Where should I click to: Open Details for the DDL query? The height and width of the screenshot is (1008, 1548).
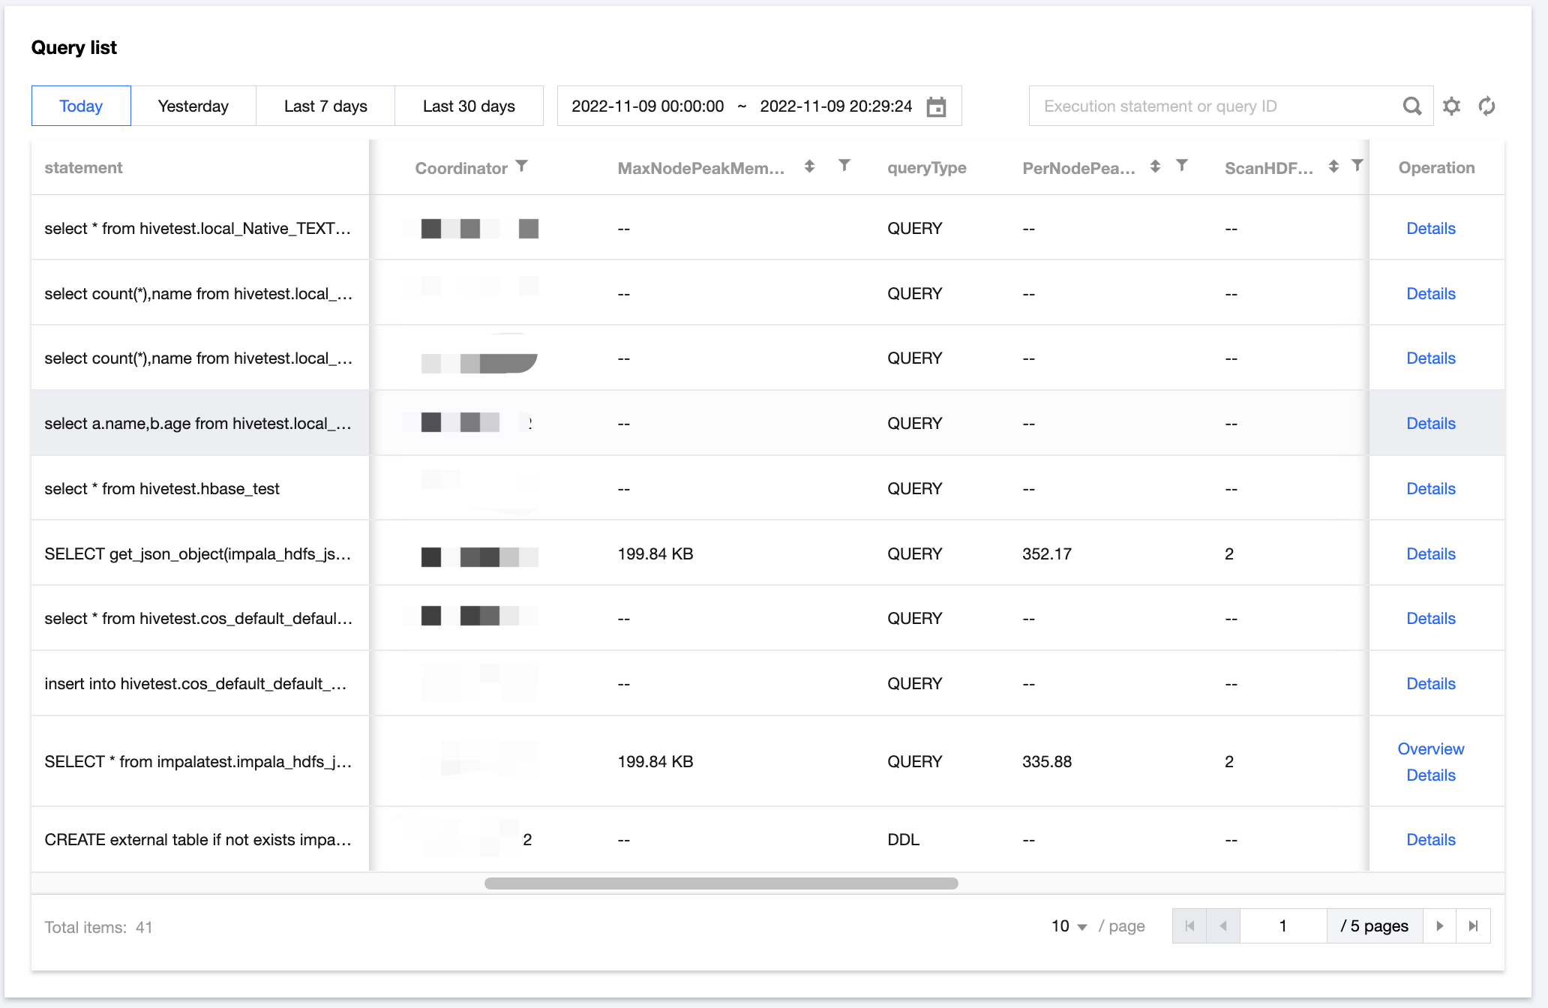point(1430,839)
